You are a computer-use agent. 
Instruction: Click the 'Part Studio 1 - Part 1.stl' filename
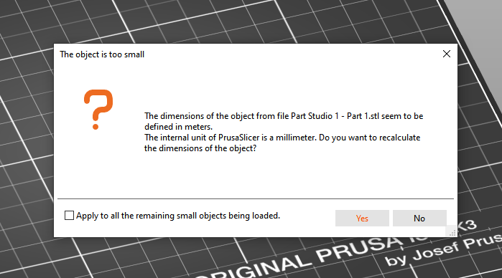(335, 116)
